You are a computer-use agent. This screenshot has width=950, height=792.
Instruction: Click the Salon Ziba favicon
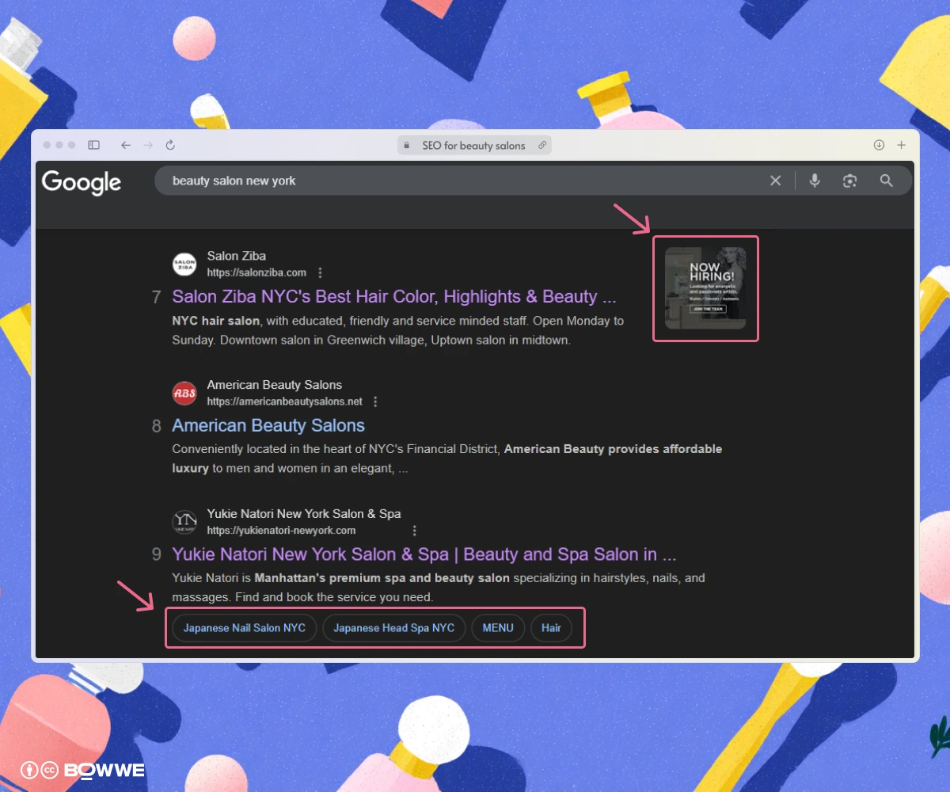point(184,264)
